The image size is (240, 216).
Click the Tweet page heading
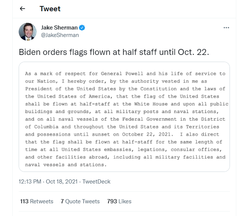click(x=50, y=9)
